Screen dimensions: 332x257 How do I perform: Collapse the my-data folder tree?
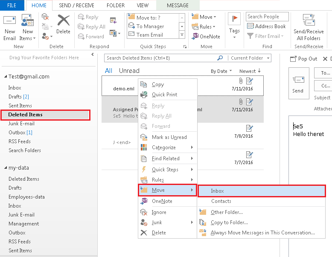[6, 167]
